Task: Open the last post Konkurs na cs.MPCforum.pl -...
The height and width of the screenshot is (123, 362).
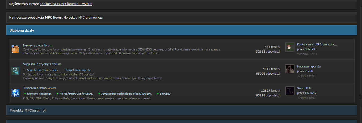Action: tap(317, 44)
